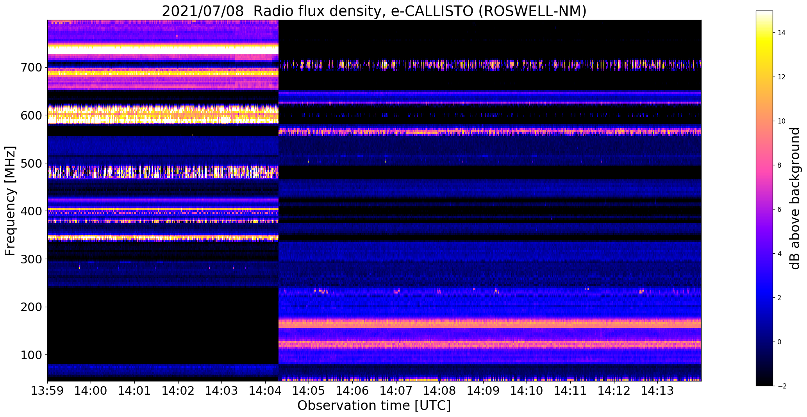Click the 300 frequency tick label
807x417 pixels.
[30, 259]
